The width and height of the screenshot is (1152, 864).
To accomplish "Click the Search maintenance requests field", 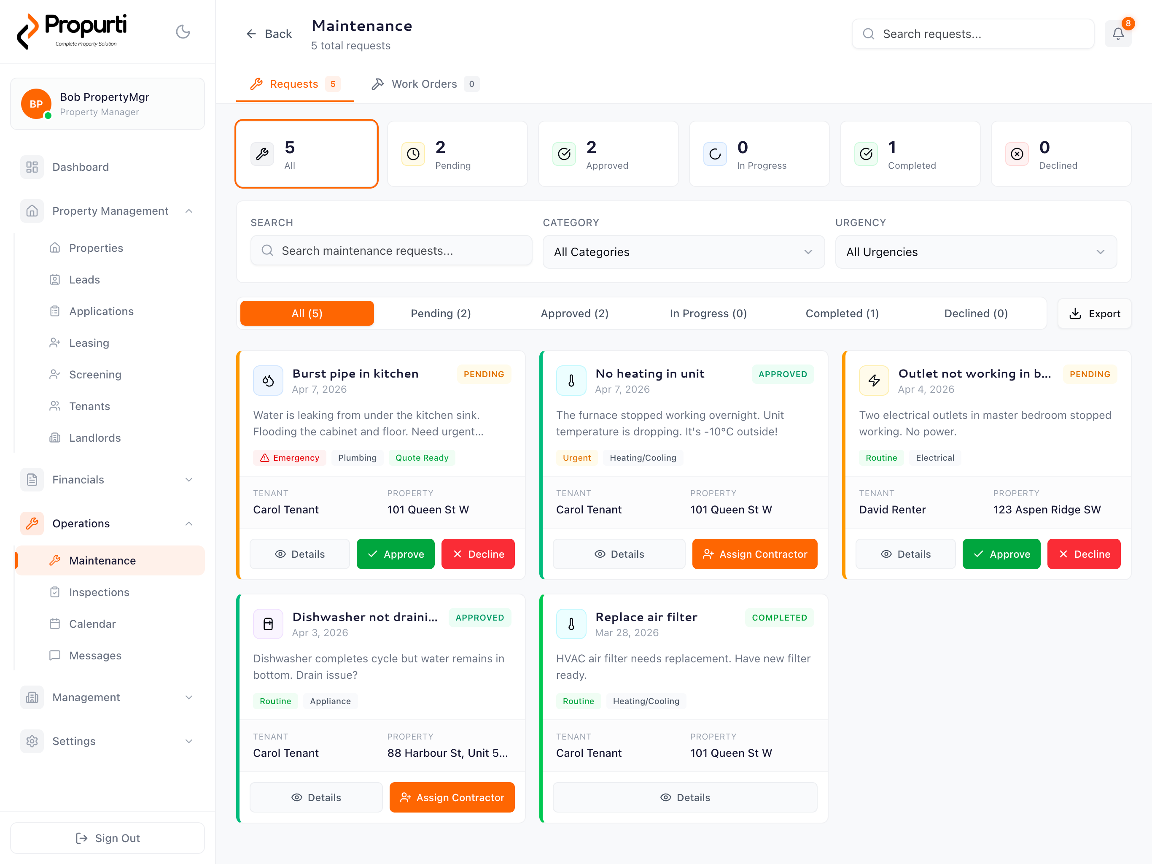I will tap(391, 251).
